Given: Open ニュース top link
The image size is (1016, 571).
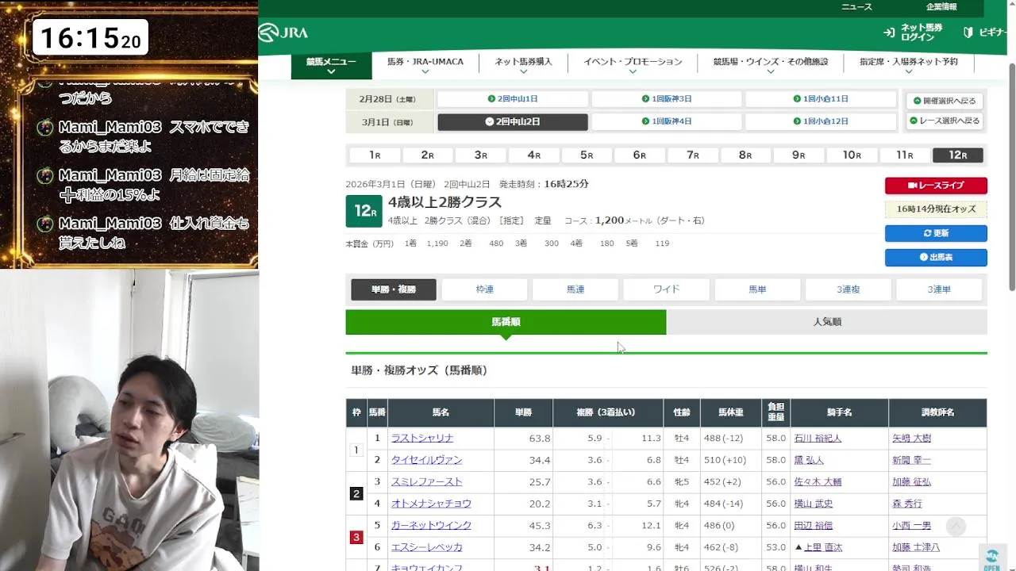Looking at the screenshot, I should click(856, 6).
